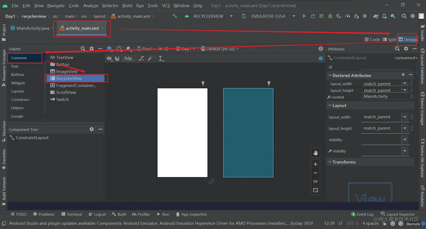Toggle autoconnect to parent magnet icon
Screen dimensions: 426x229
click(117, 59)
